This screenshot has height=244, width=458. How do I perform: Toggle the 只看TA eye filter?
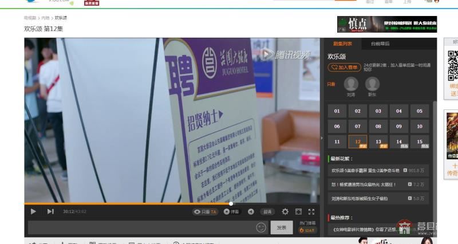(205, 212)
